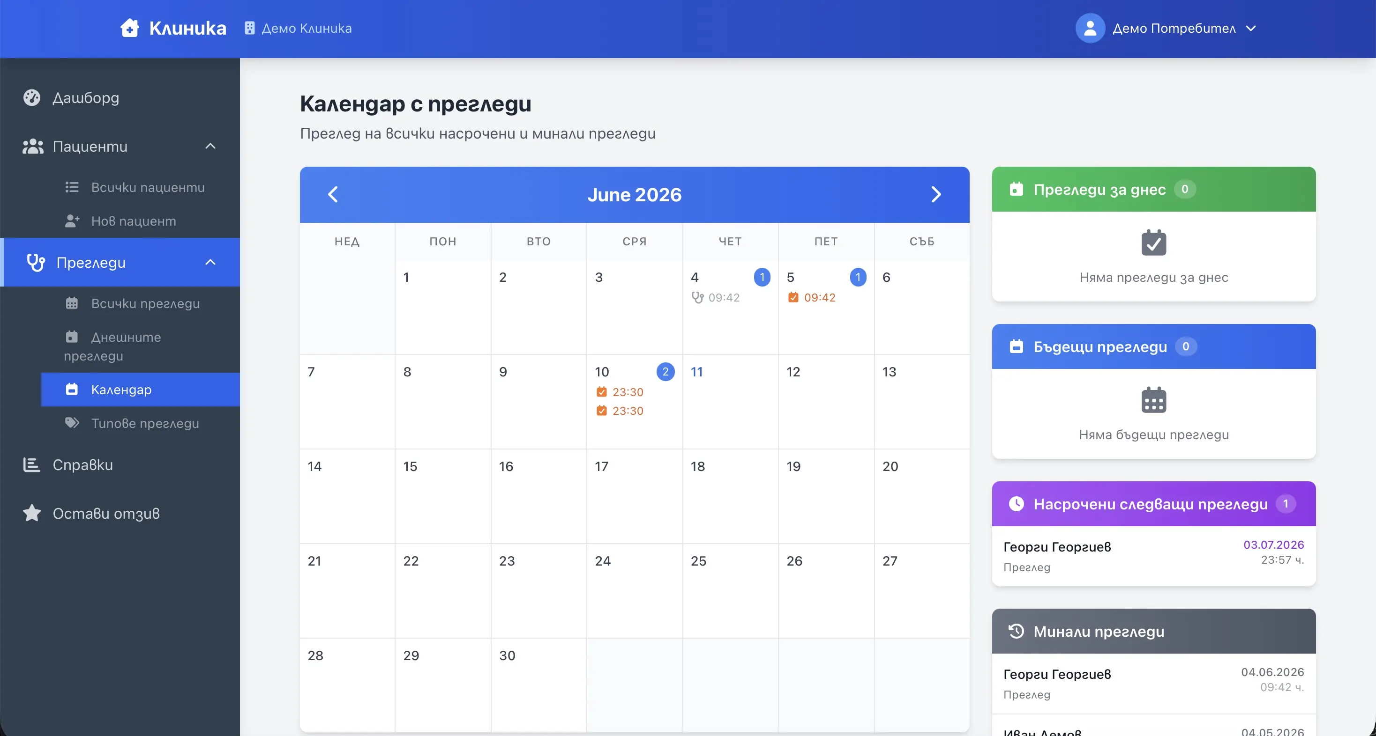Open Всички пациенти in the sidebar
The width and height of the screenshot is (1376, 736).
[140, 187]
